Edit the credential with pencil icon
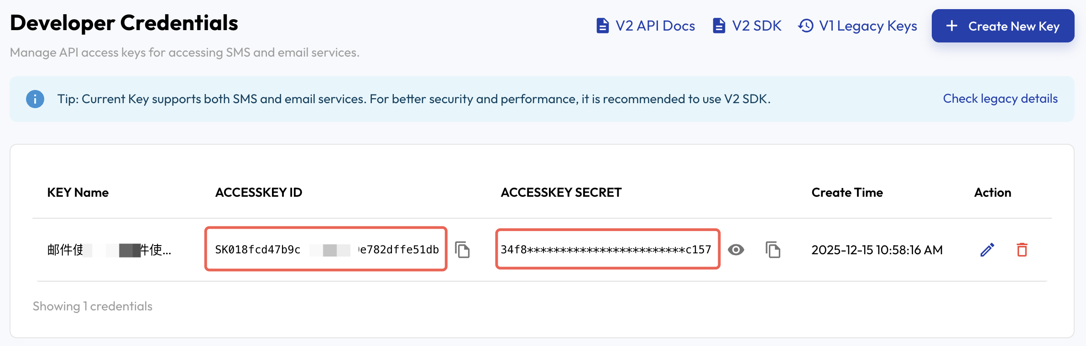1086x346 pixels. coord(987,250)
